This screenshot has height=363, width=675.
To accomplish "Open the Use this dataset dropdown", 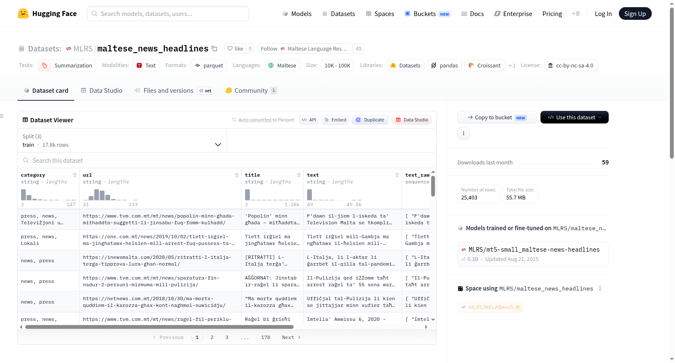I will (x=575, y=117).
